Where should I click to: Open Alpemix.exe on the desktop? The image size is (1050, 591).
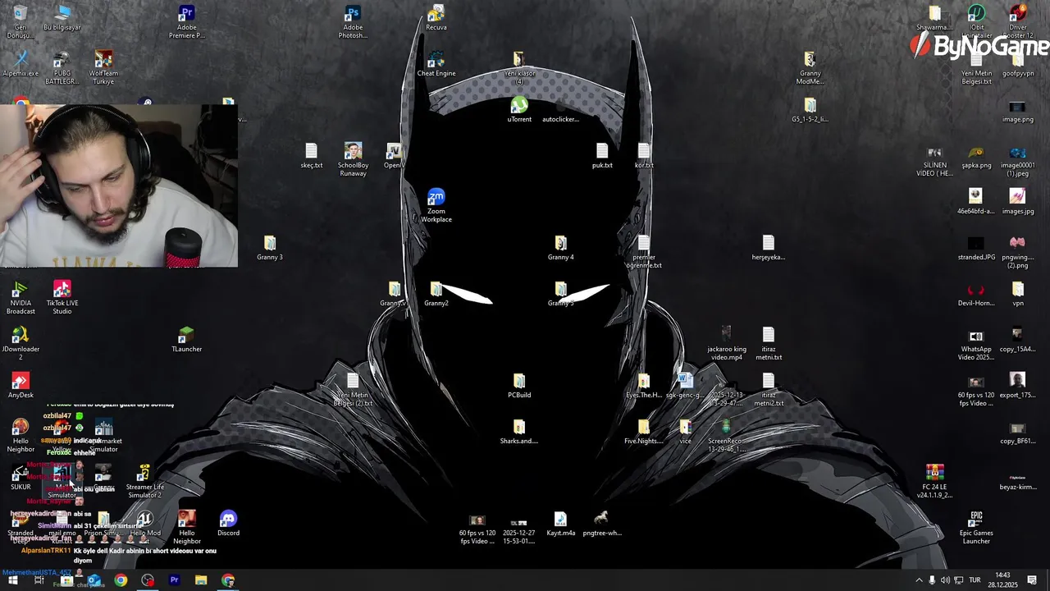coord(21,64)
